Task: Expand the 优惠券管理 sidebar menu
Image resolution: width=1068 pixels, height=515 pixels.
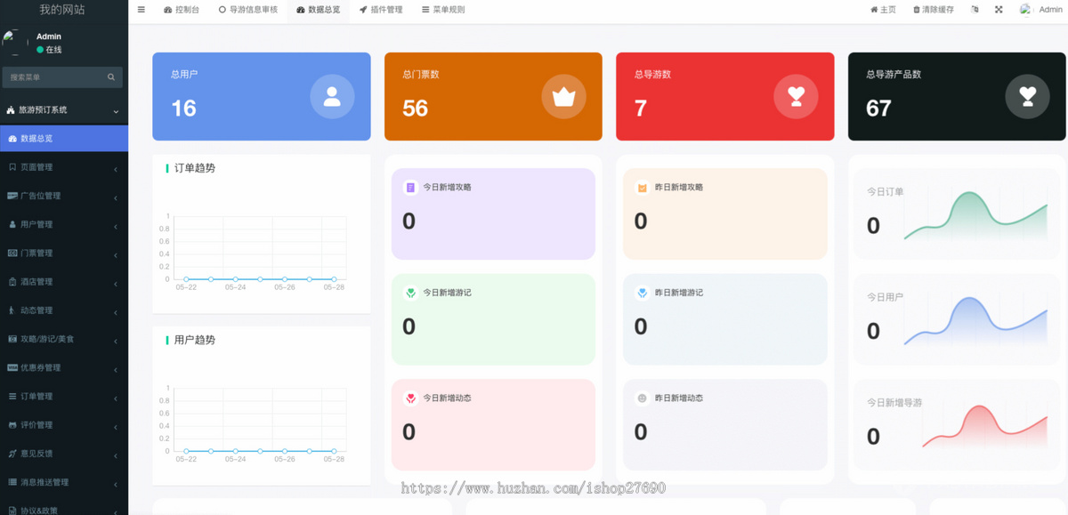Action: pos(64,367)
